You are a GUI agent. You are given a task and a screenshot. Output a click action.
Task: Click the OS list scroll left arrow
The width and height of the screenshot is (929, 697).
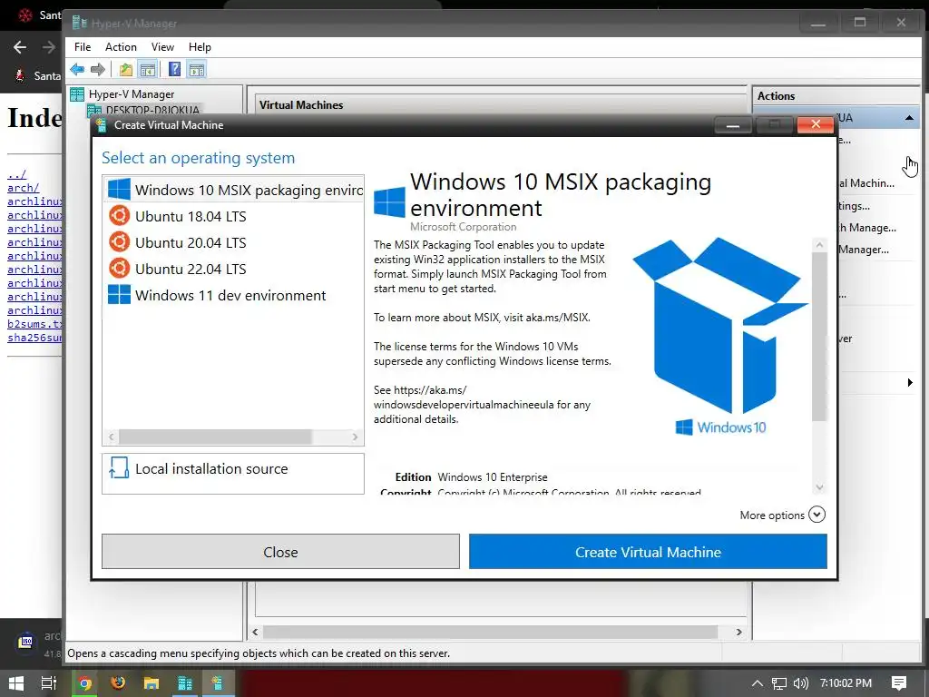click(x=111, y=437)
